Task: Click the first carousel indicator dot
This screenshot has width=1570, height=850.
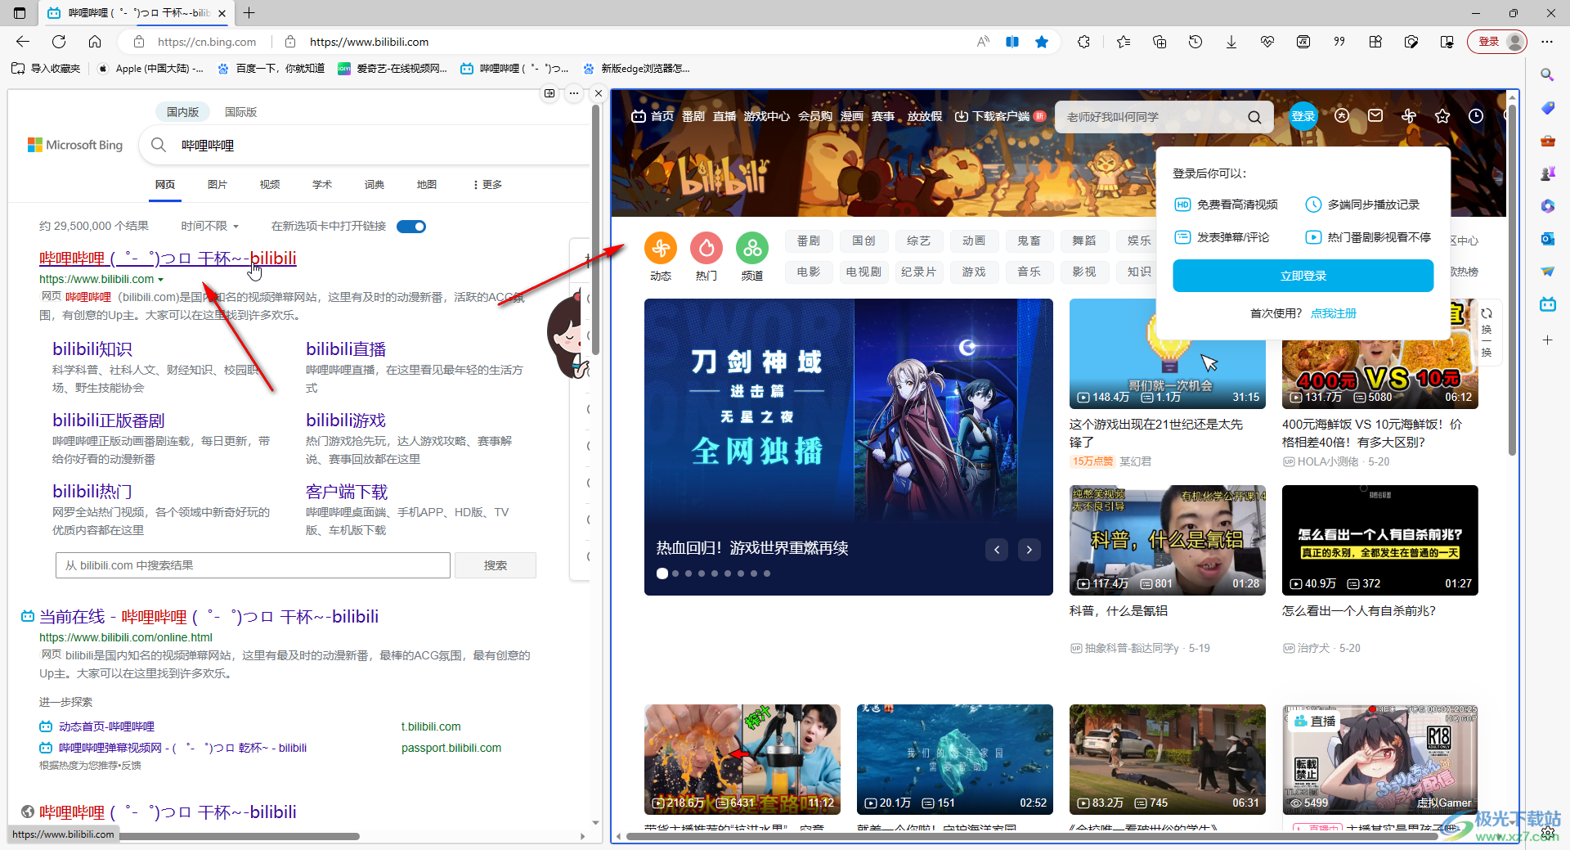Action: tap(662, 573)
